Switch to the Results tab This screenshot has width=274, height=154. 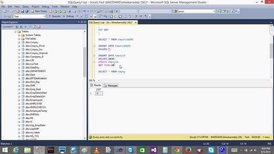coord(95,86)
